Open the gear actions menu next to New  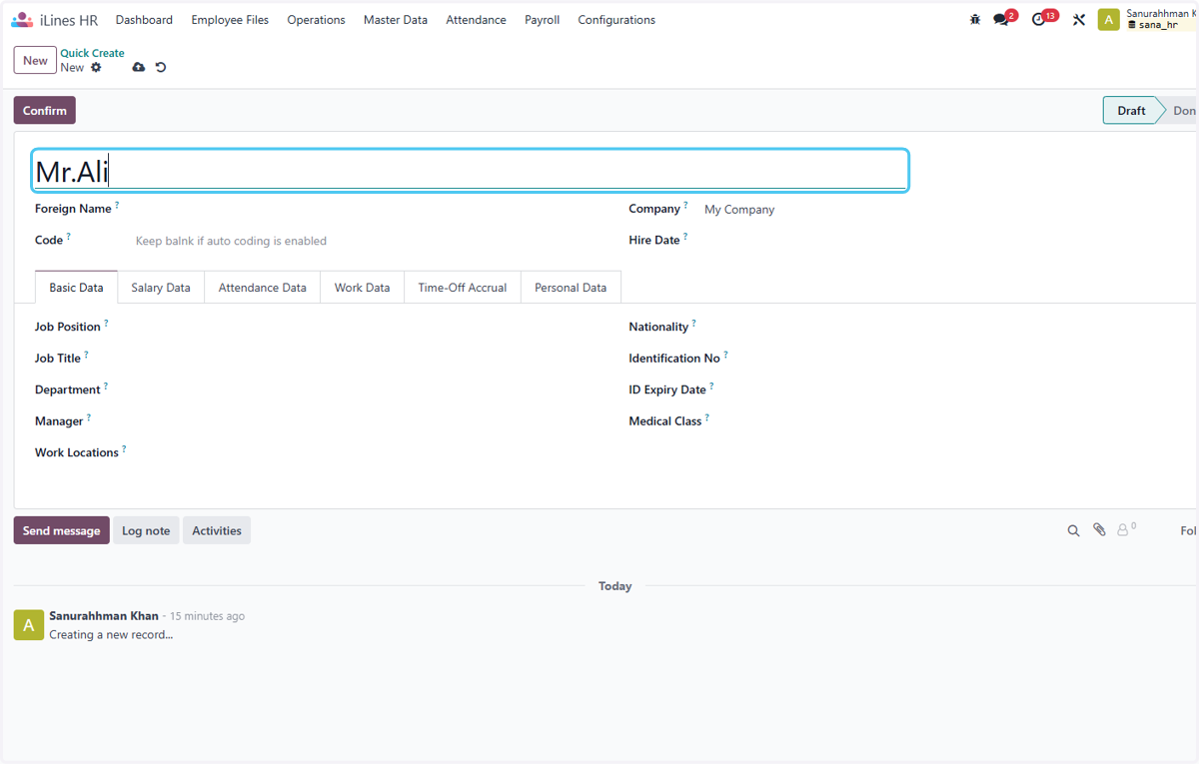pos(96,68)
